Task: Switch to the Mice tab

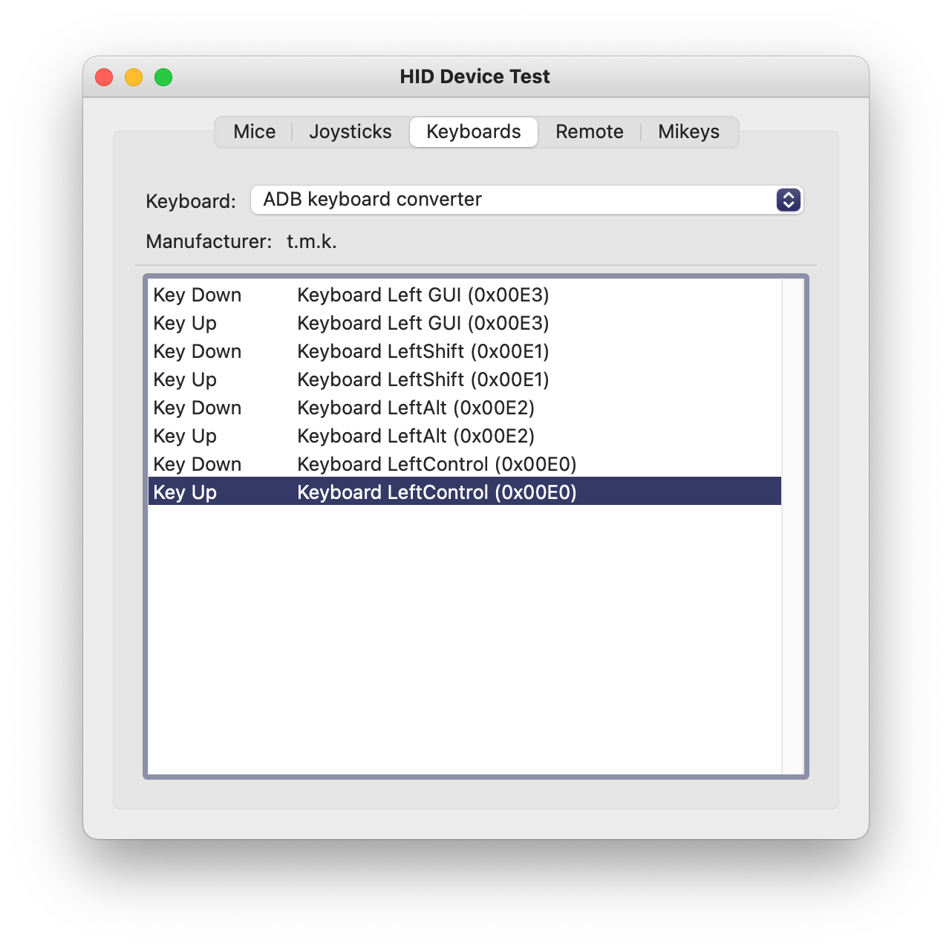Action: (254, 132)
